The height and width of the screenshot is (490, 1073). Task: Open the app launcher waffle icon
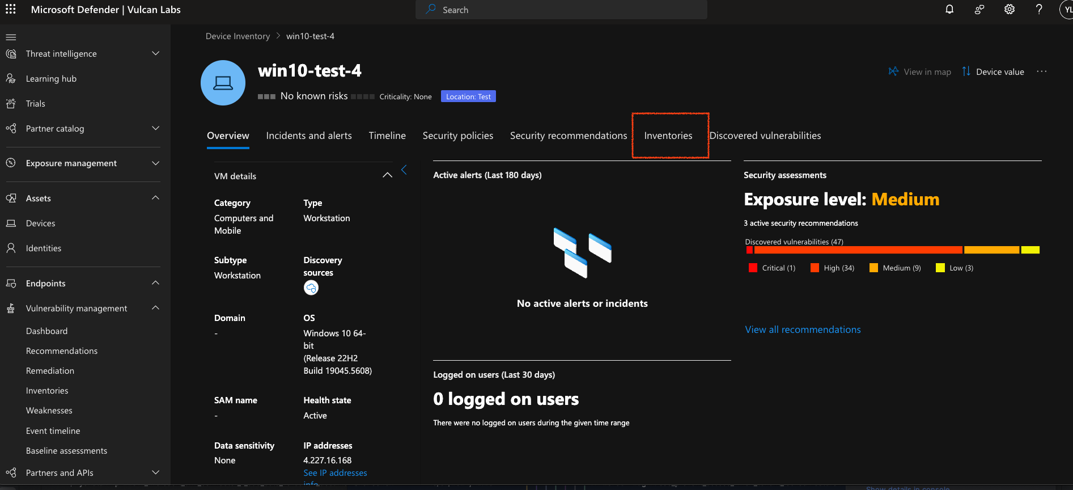click(x=10, y=10)
